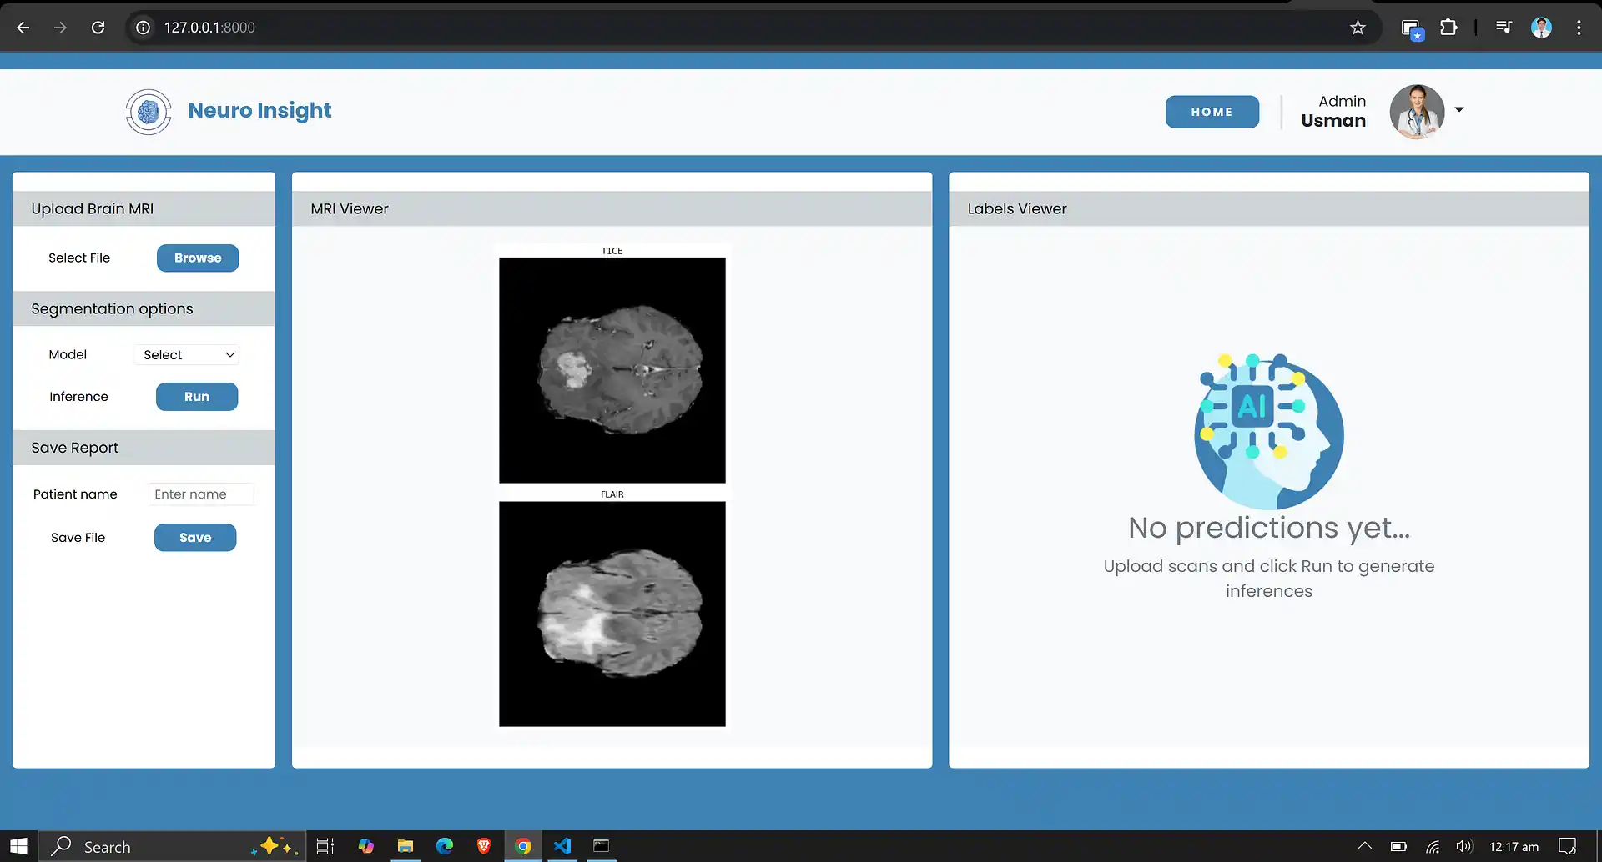Select the HOME navigation item
The height and width of the screenshot is (862, 1602).
(x=1212, y=111)
